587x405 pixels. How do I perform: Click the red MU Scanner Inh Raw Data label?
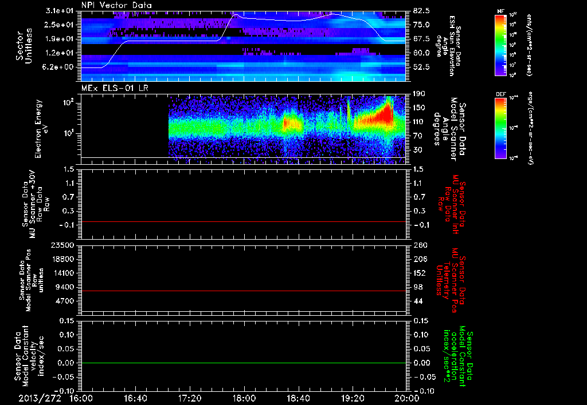coord(451,204)
